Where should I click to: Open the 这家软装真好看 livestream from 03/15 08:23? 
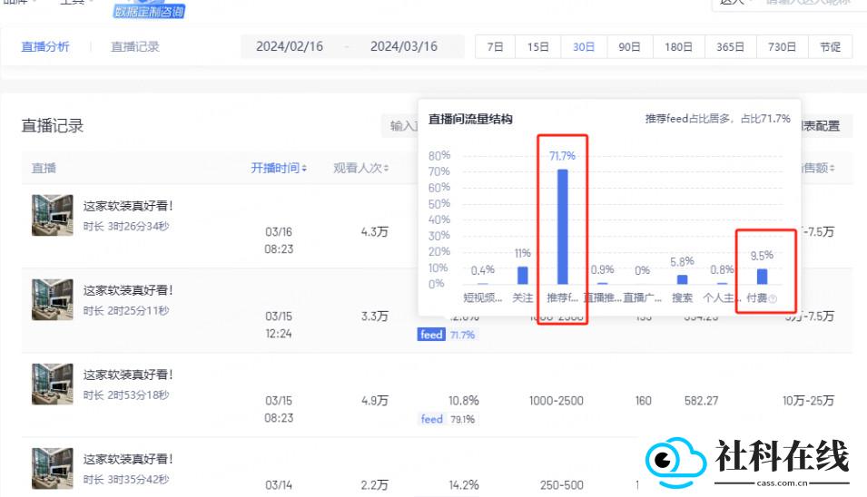click(x=128, y=375)
